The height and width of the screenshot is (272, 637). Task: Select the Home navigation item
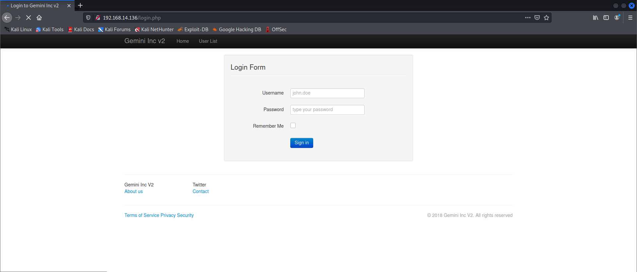(x=182, y=41)
